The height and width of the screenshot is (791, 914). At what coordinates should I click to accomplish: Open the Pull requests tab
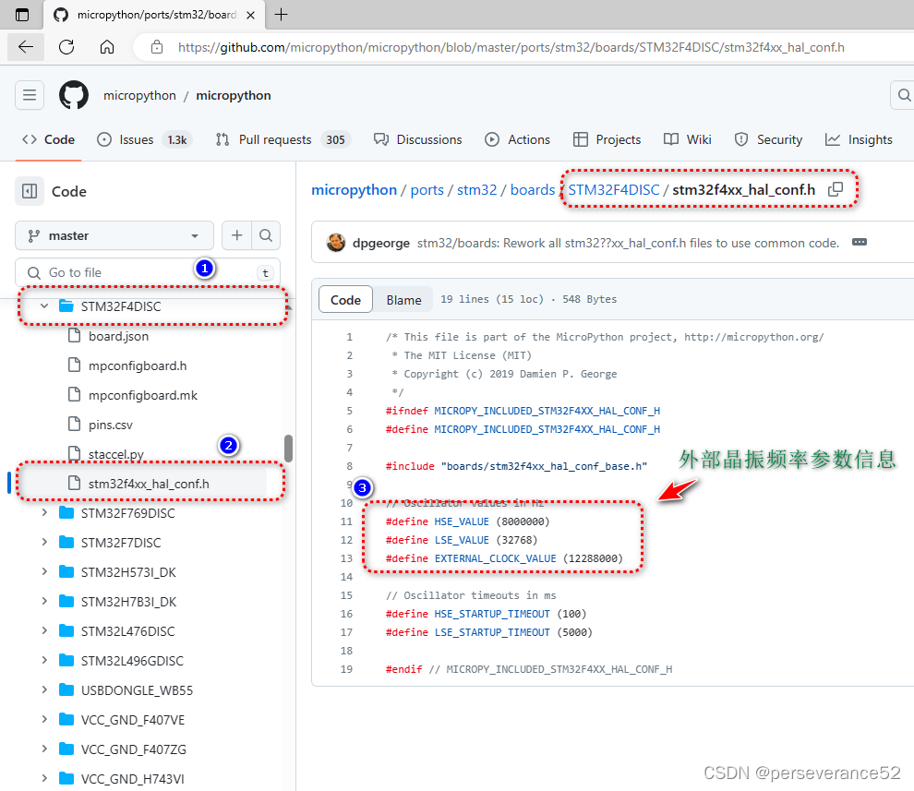click(283, 140)
